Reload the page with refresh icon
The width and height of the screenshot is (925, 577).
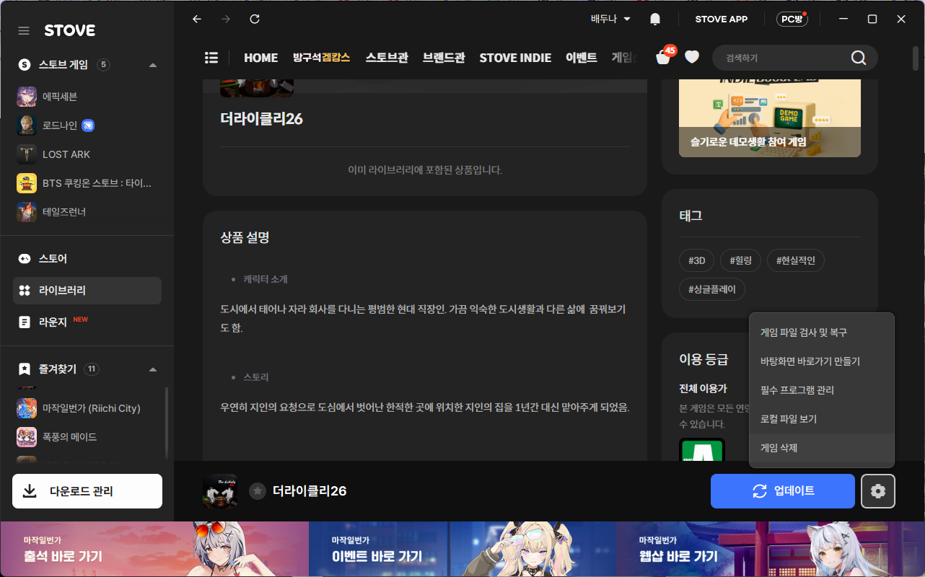(x=255, y=19)
